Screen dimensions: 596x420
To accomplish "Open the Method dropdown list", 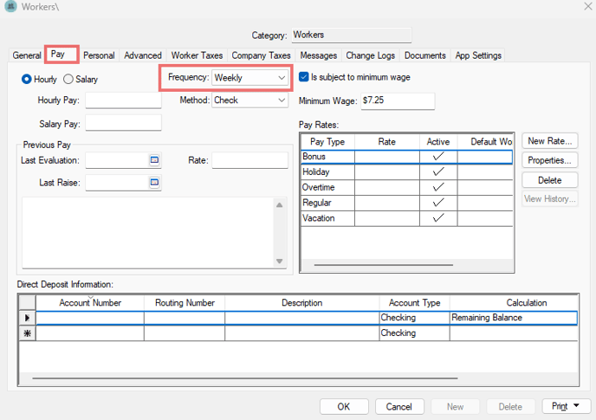I will (282, 100).
